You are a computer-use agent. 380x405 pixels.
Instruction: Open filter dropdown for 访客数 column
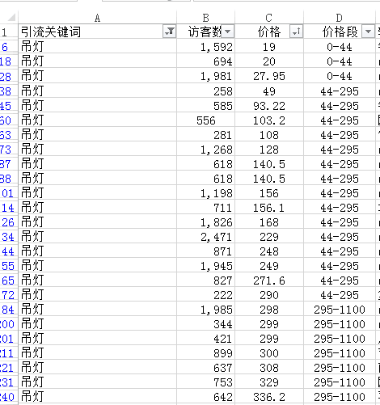click(228, 32)
